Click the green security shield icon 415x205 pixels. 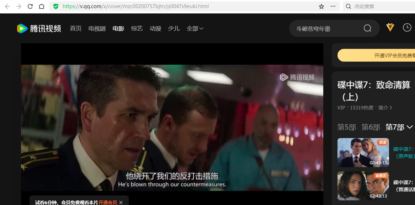(55, 6)
